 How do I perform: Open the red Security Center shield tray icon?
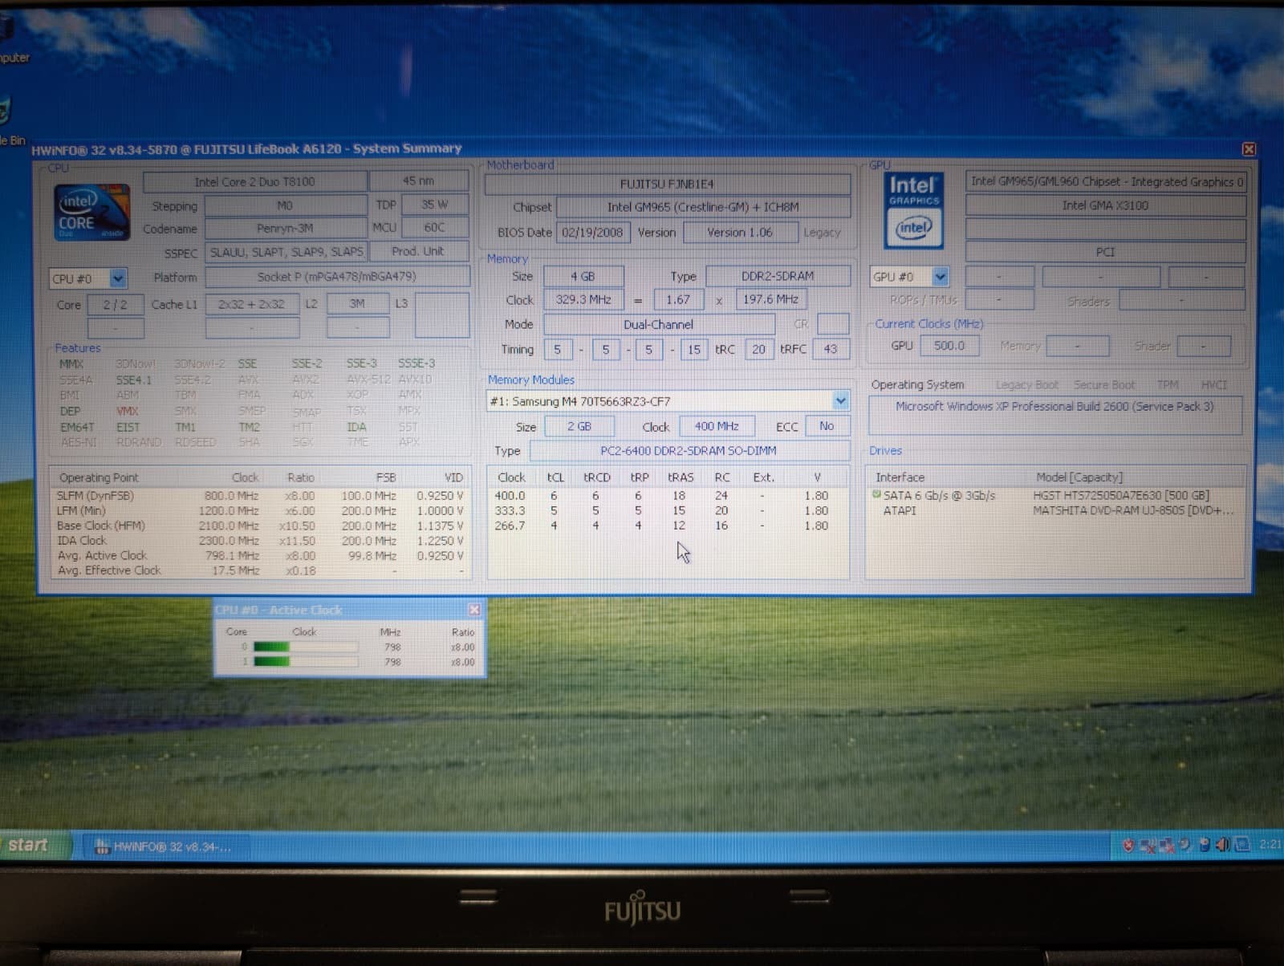tap(1128, 845)
